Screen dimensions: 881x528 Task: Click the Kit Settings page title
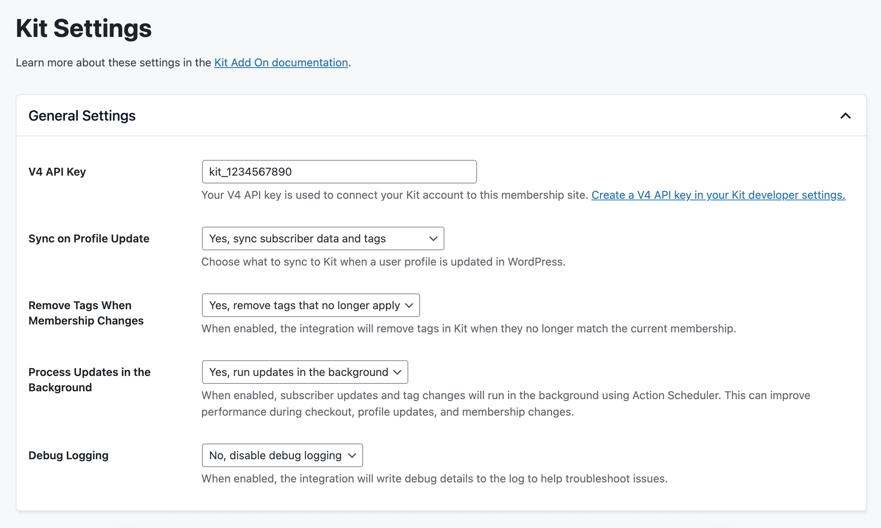84,28
